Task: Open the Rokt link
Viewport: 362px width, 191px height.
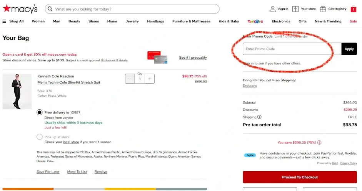Action: tap(335, 163)
